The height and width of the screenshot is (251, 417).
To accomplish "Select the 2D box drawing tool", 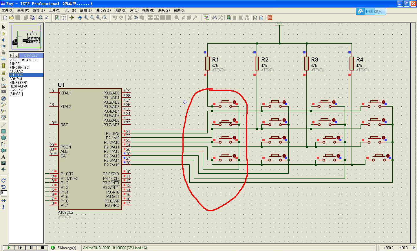I will (x=3, y=131).
